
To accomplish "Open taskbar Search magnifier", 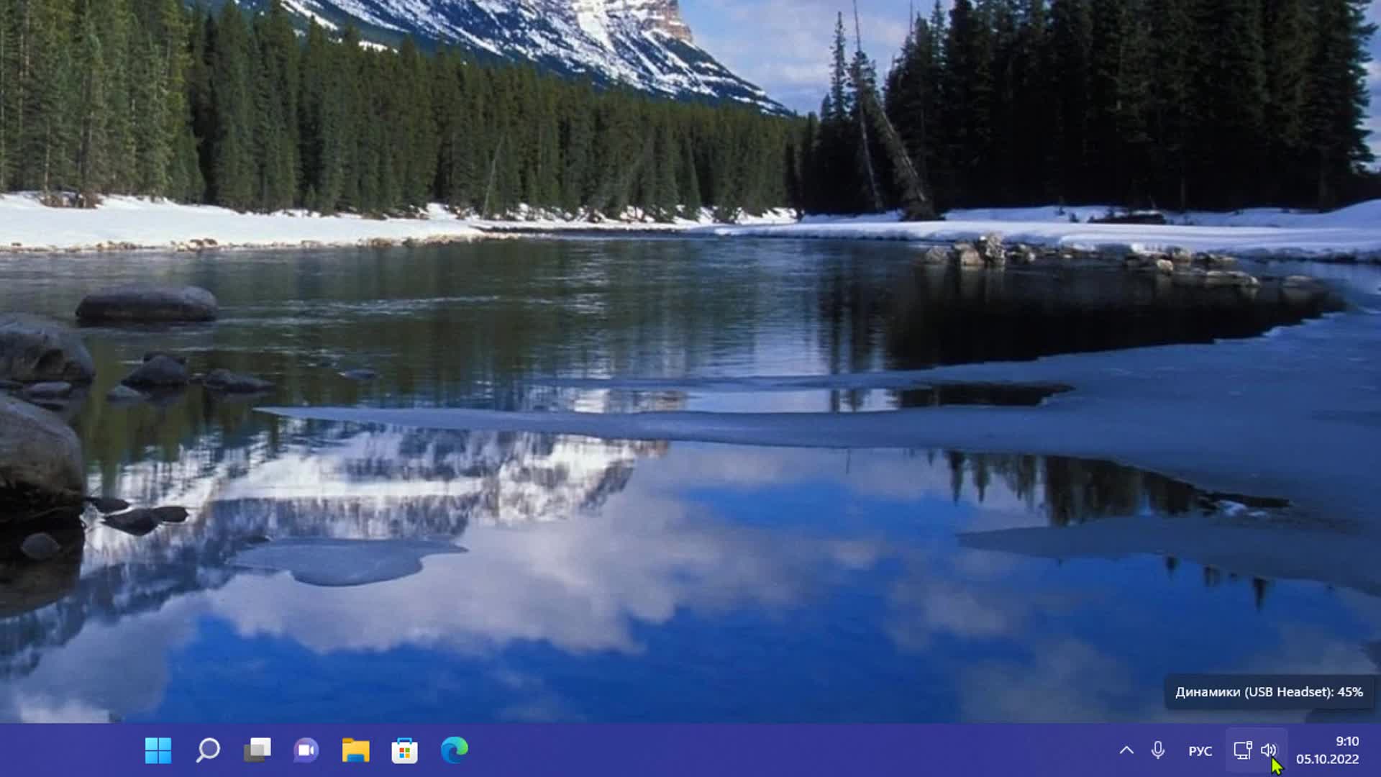I will (x=208, y=750).
